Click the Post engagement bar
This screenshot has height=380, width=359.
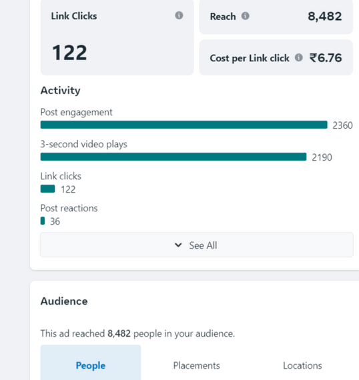click(x=184, y=125)
